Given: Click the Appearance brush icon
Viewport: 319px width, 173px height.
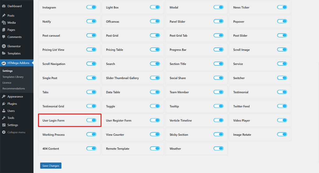Looking at the screenshot, I should [4, 96].
